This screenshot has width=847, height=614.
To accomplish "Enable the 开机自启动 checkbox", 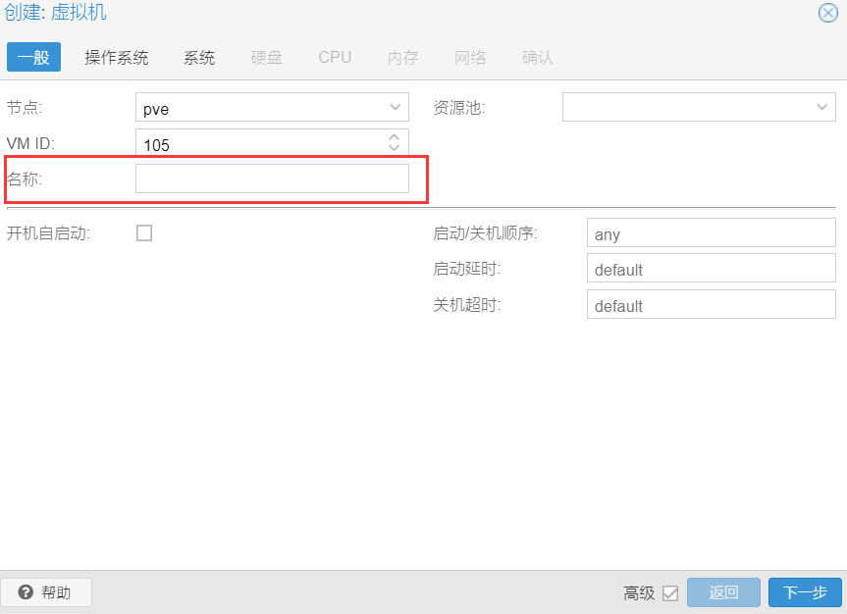I will click(x=143, y=232).
